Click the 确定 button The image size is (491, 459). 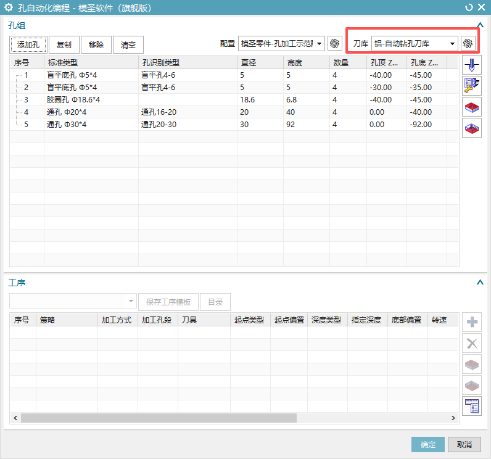coord(427,444)
